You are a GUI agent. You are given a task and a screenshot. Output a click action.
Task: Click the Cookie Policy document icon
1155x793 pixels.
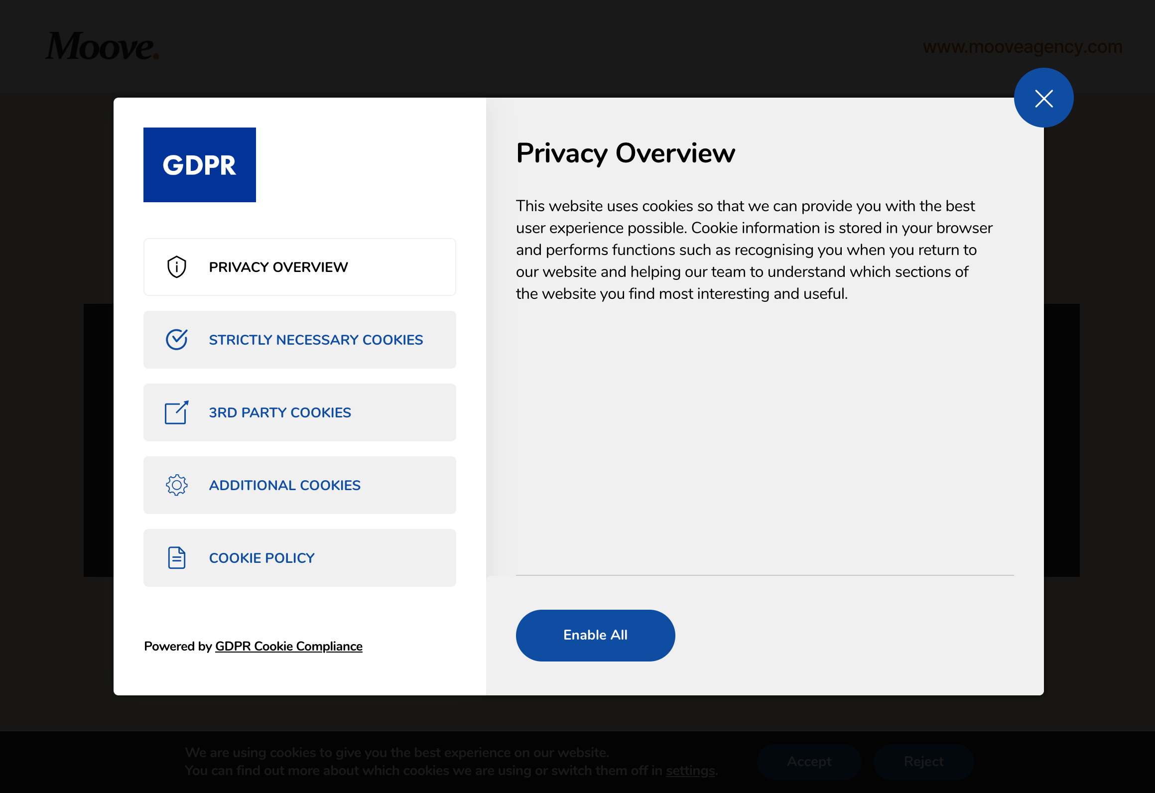coord(175,558)
